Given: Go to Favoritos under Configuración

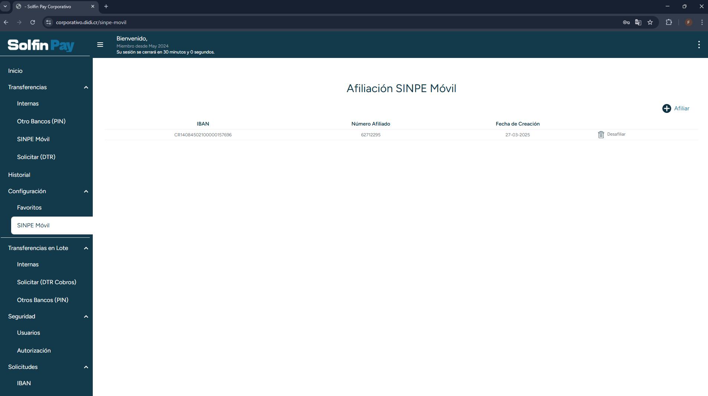Looking at the screenshot, I should tap(29, 208).
